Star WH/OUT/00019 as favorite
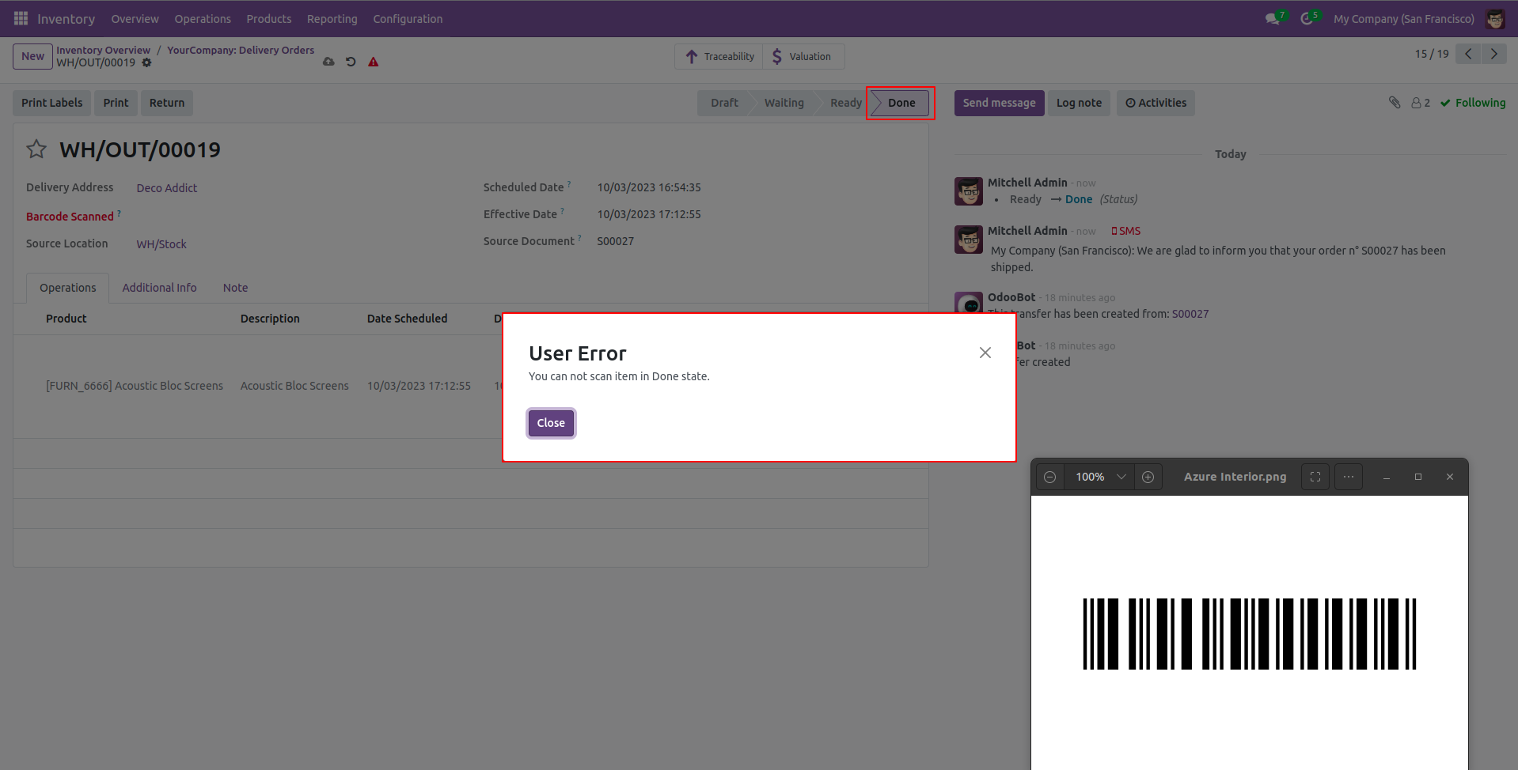The width and height of the screenshot is (1518, 770). [x=36, y=149]
